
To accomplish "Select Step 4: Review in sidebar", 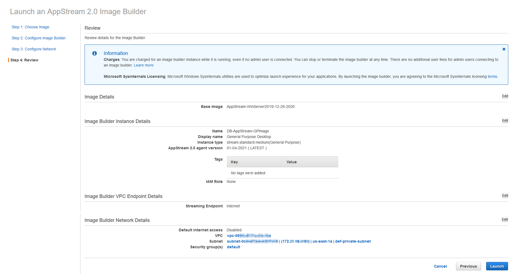I will [24, 60].
